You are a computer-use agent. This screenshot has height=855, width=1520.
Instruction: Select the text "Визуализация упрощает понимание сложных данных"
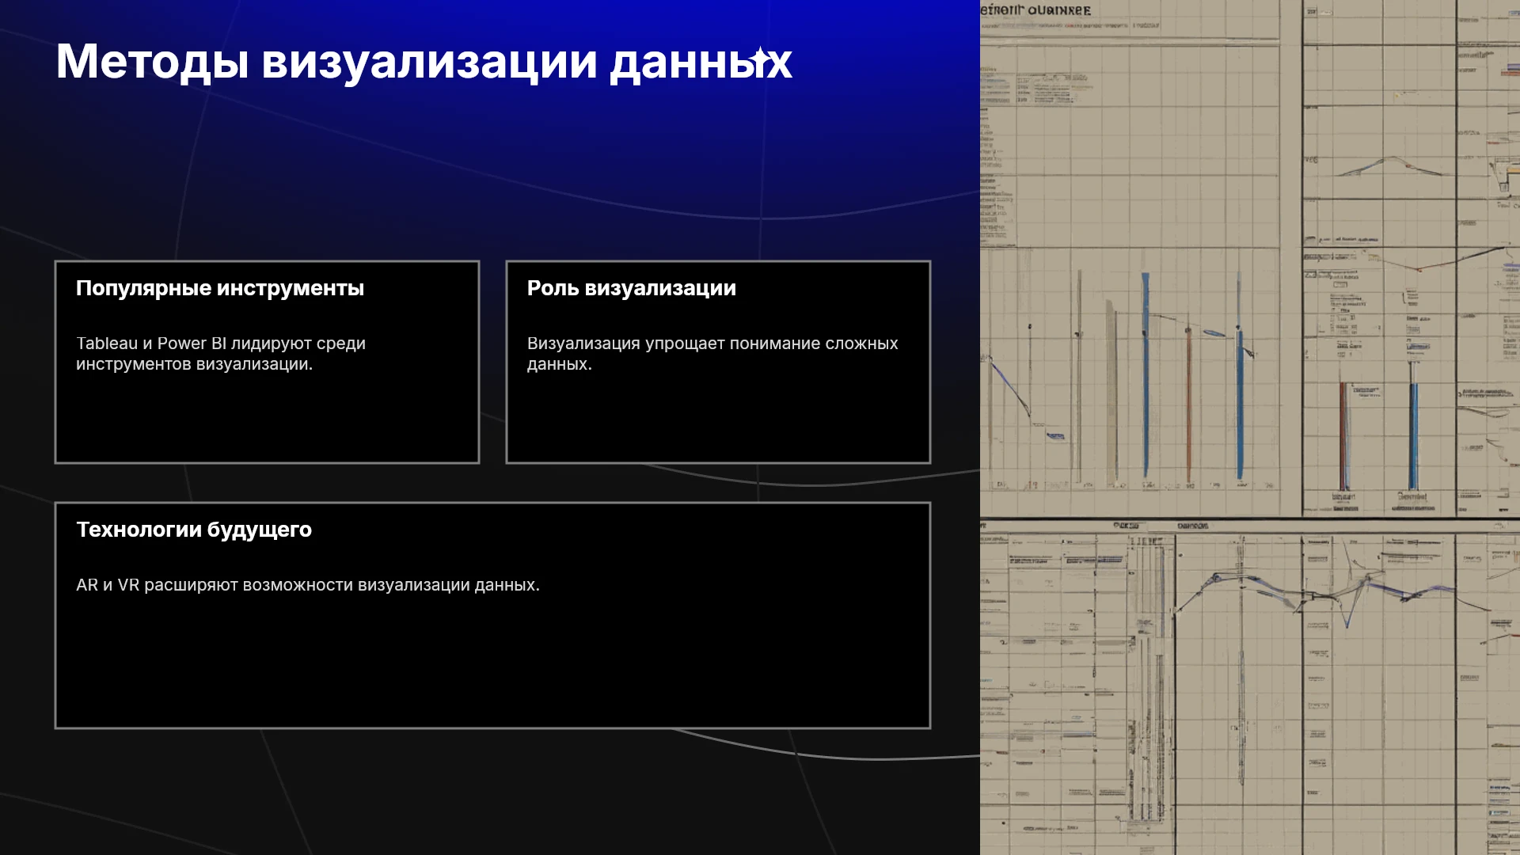click(x=712, y=354)
